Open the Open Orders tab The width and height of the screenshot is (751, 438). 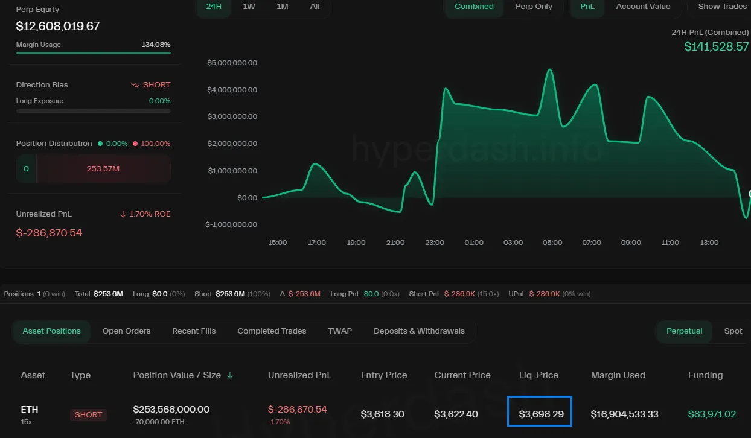pos(126,331)
